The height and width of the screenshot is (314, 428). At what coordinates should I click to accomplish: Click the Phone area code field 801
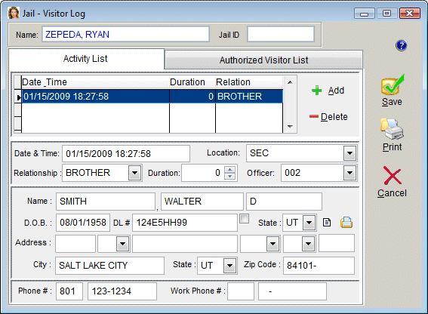click(x=69, y=291)
